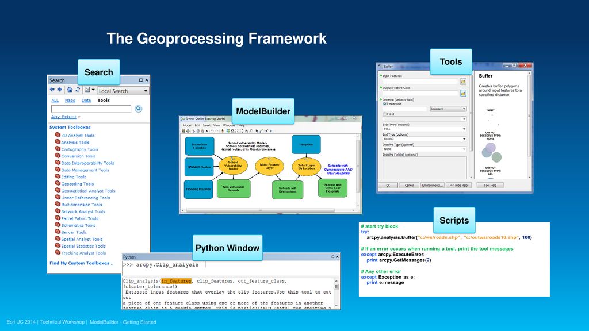The width and height of the screenshot is (589, 331).
Task: Click the Forward arrow in Search window
Action: tap(59, 90)
